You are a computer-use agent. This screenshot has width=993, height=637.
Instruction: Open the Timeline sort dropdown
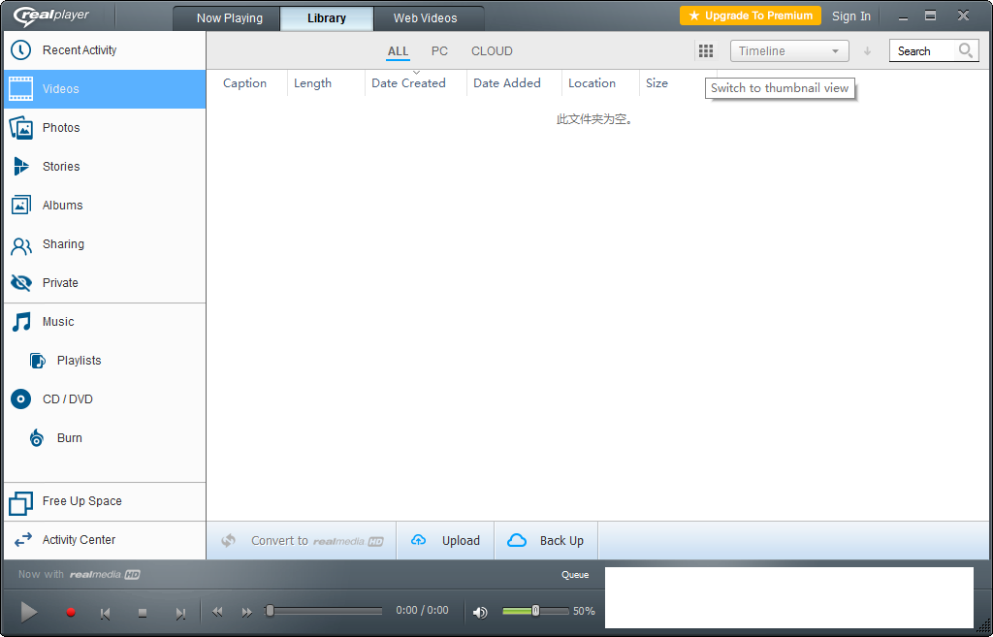(789, 50)
